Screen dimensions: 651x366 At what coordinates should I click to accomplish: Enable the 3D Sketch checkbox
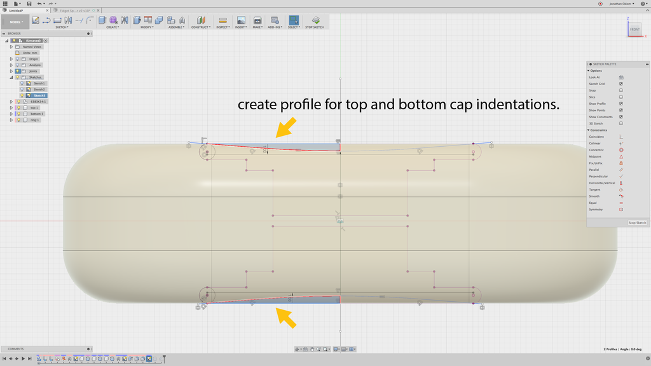(621, 124)
